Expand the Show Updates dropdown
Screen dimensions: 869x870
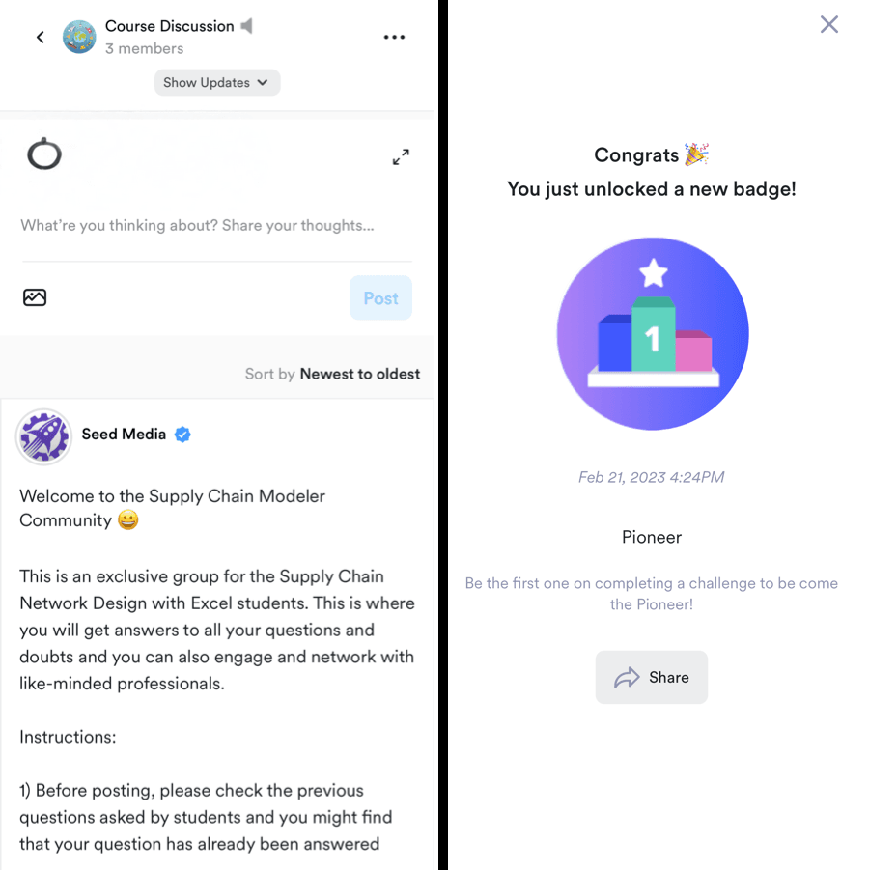[217, 83]
